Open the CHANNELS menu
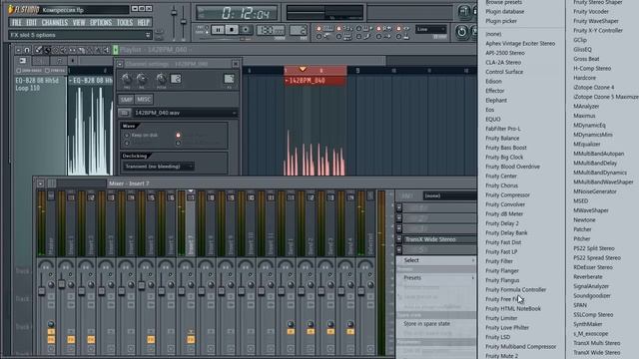The height and width of the screenshot is (359, 639). coord(54,23)
